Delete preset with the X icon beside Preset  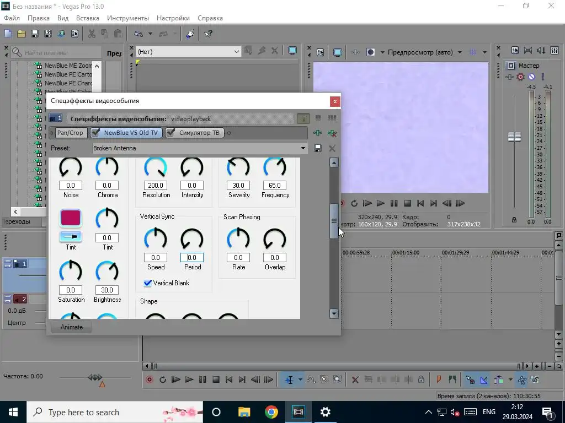click(x=332, y=148)
